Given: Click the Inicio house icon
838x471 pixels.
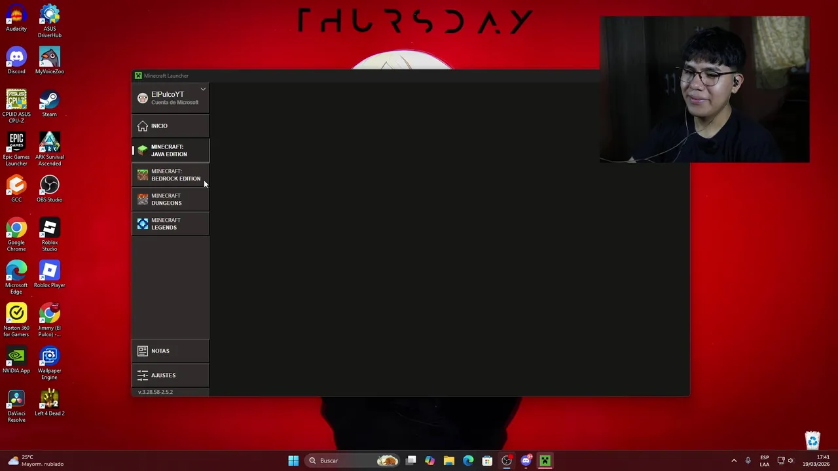Looking at the screenshot, I should click(143, 126).
